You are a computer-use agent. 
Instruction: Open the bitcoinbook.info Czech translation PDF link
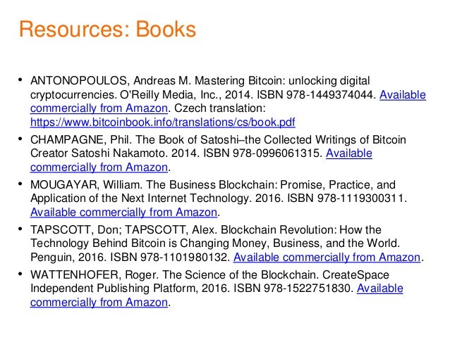pyautogui.click(x=162, y=122)
